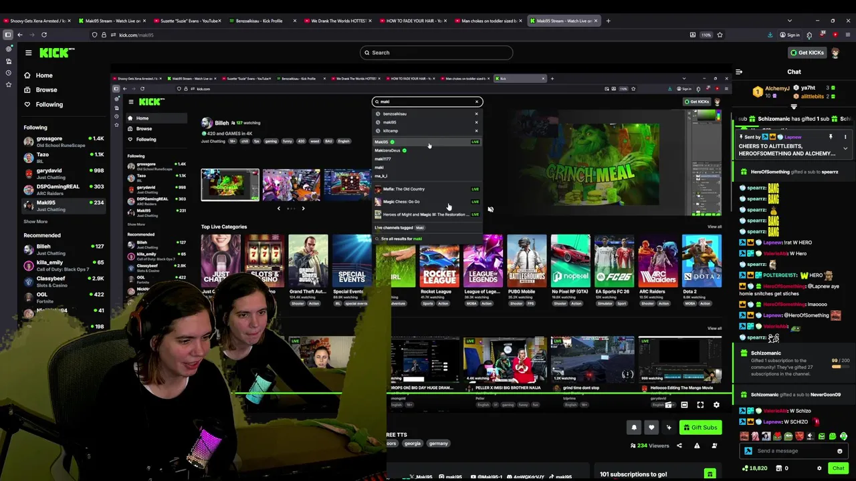Open the Firefox application menu
This screenshot has height=481, width=856.
(848, 35)
